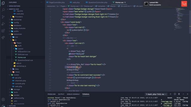Select the Home.vue editor tab
This screenshot has height=107, width=191.
119,2
